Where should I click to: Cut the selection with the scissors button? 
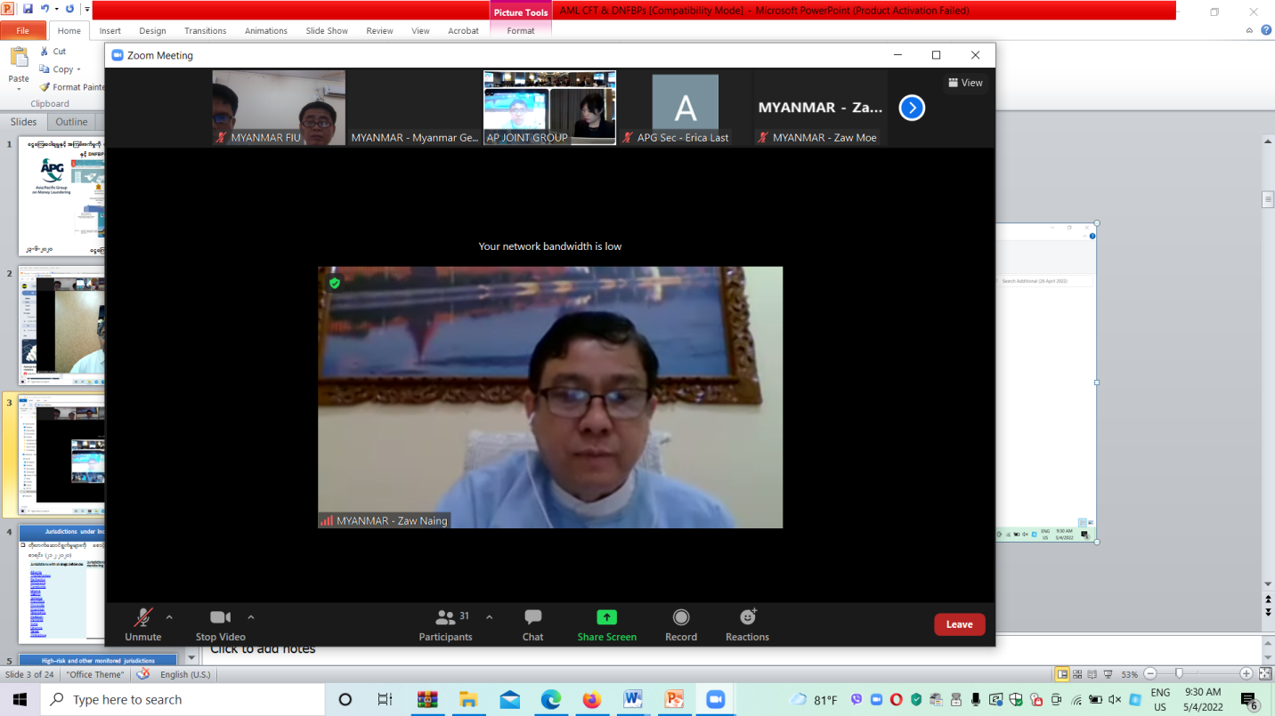[x=53, y=52]
